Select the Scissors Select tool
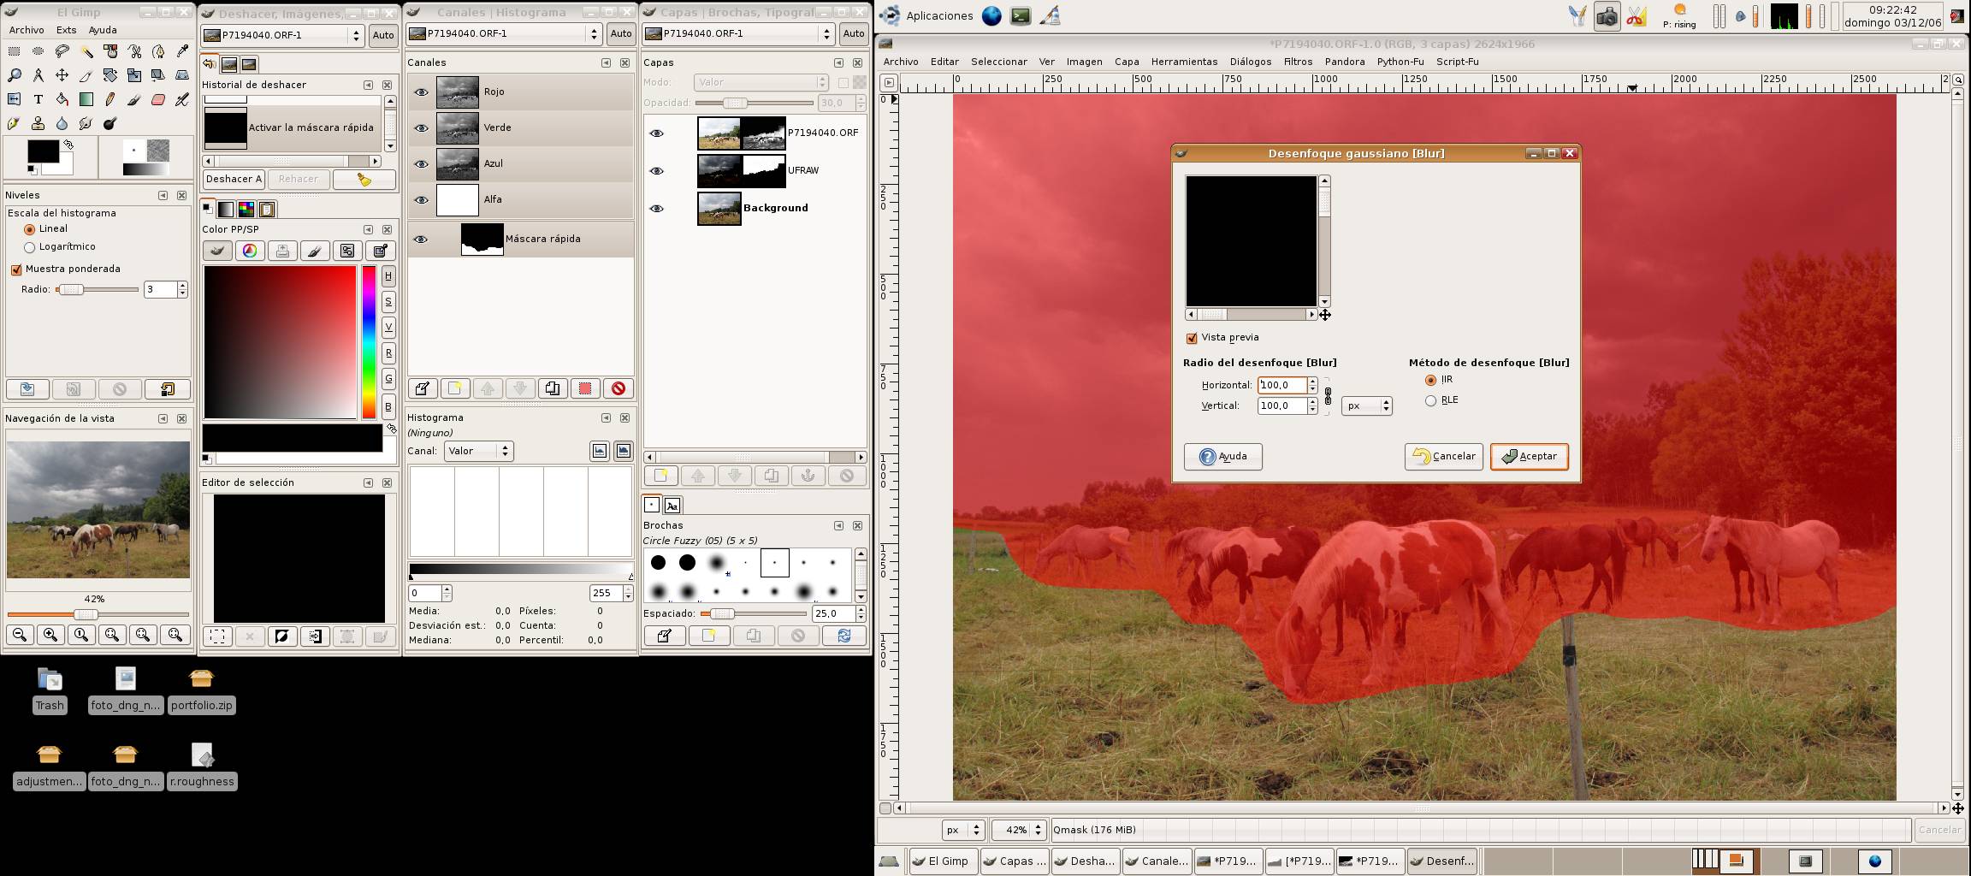This screenshot has width=1971, height=876. 134,51
